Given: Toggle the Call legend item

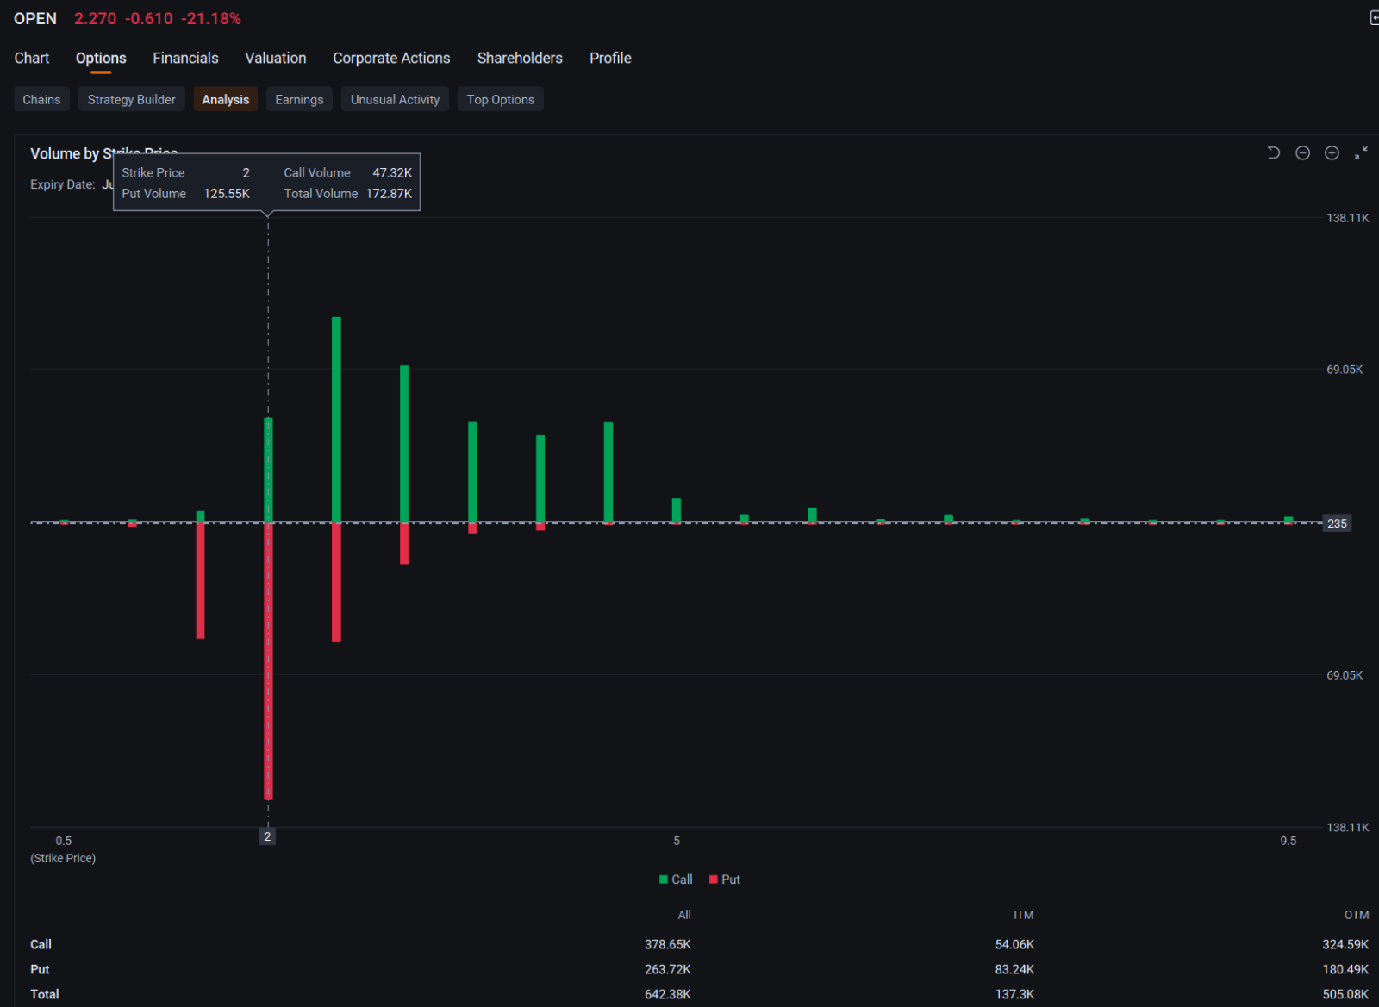Looking at the screenshot, I should (x=676, y=879).
